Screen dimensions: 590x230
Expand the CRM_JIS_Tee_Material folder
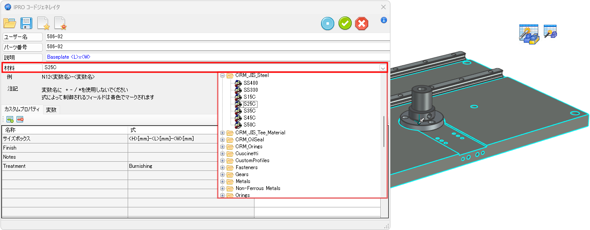[x=222, y=133]
